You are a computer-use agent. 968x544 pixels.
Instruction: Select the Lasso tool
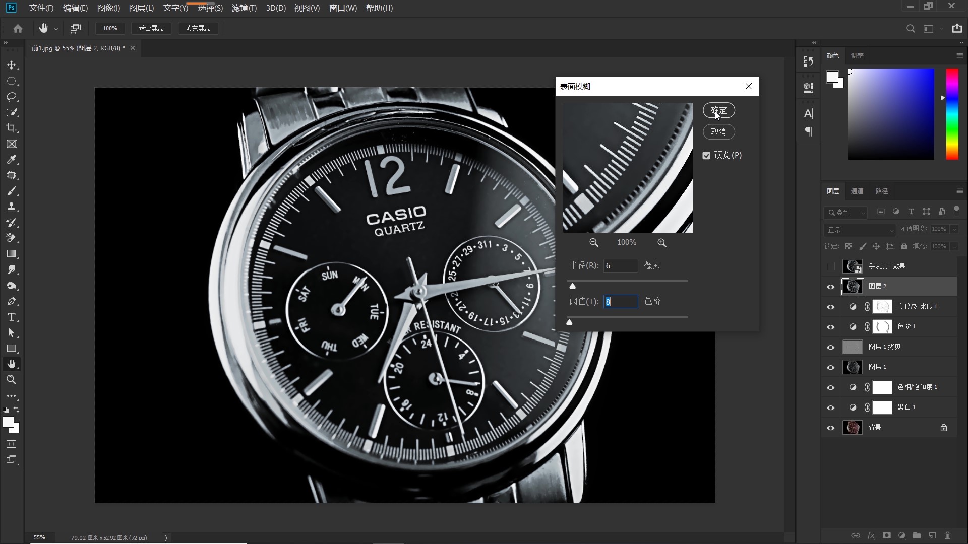click(11, 97)
